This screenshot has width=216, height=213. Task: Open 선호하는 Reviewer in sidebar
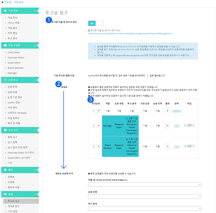[17, 113]
